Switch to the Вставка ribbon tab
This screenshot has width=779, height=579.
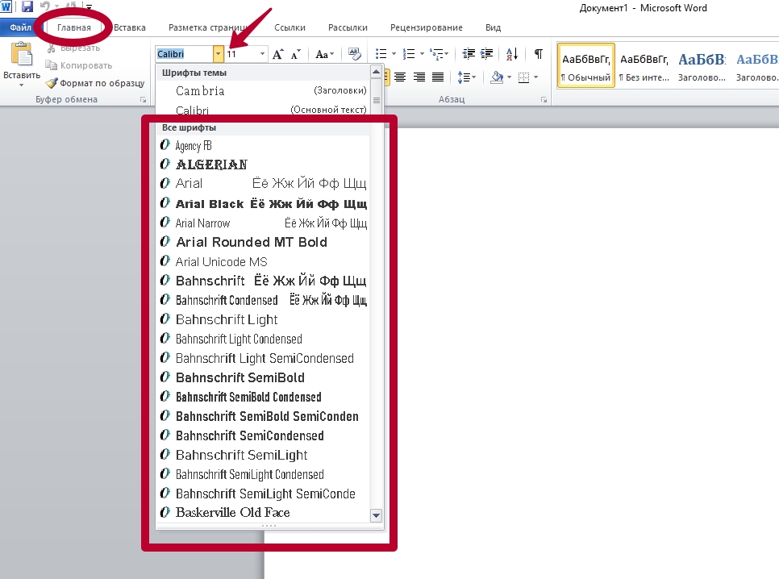(129, 27)
